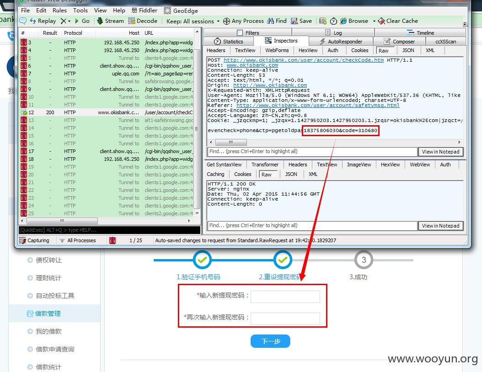Click the session list horizontal scrollbar thumb
The height and width of the screenshot is (372, 482).
(x=62, y=221)
